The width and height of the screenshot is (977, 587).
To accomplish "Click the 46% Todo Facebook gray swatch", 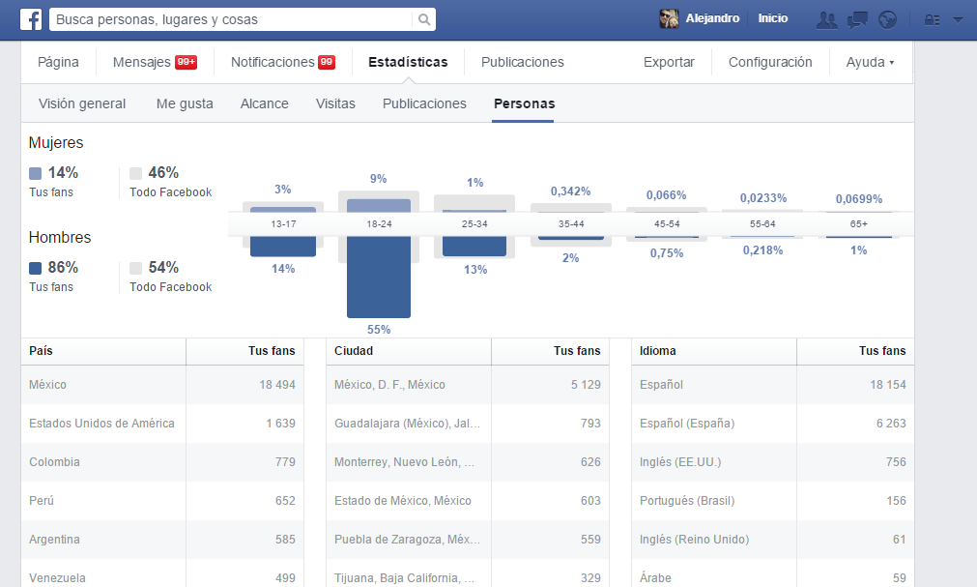I will [136, 173].
